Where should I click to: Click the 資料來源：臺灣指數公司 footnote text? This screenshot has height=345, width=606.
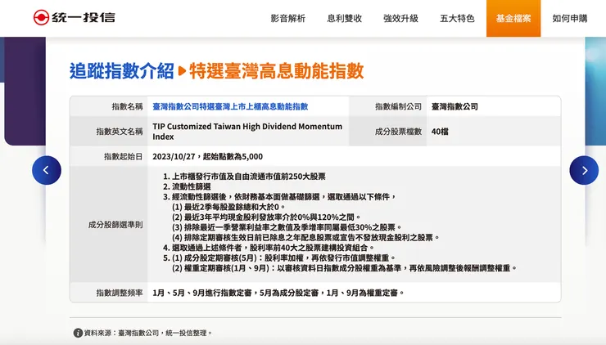click(x=148, y=333)
